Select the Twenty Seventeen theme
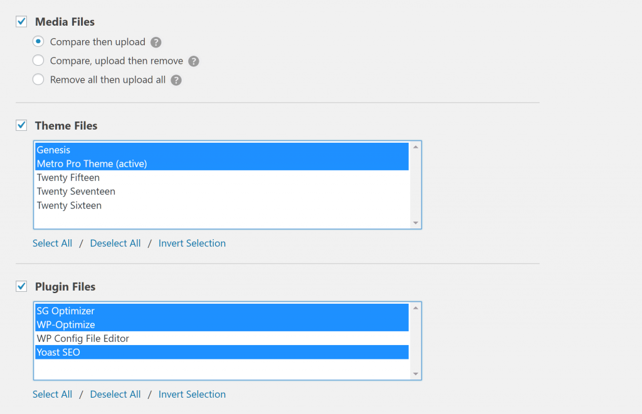The width and height of the screenshot is (642, 414). click(x=76, y=191)
